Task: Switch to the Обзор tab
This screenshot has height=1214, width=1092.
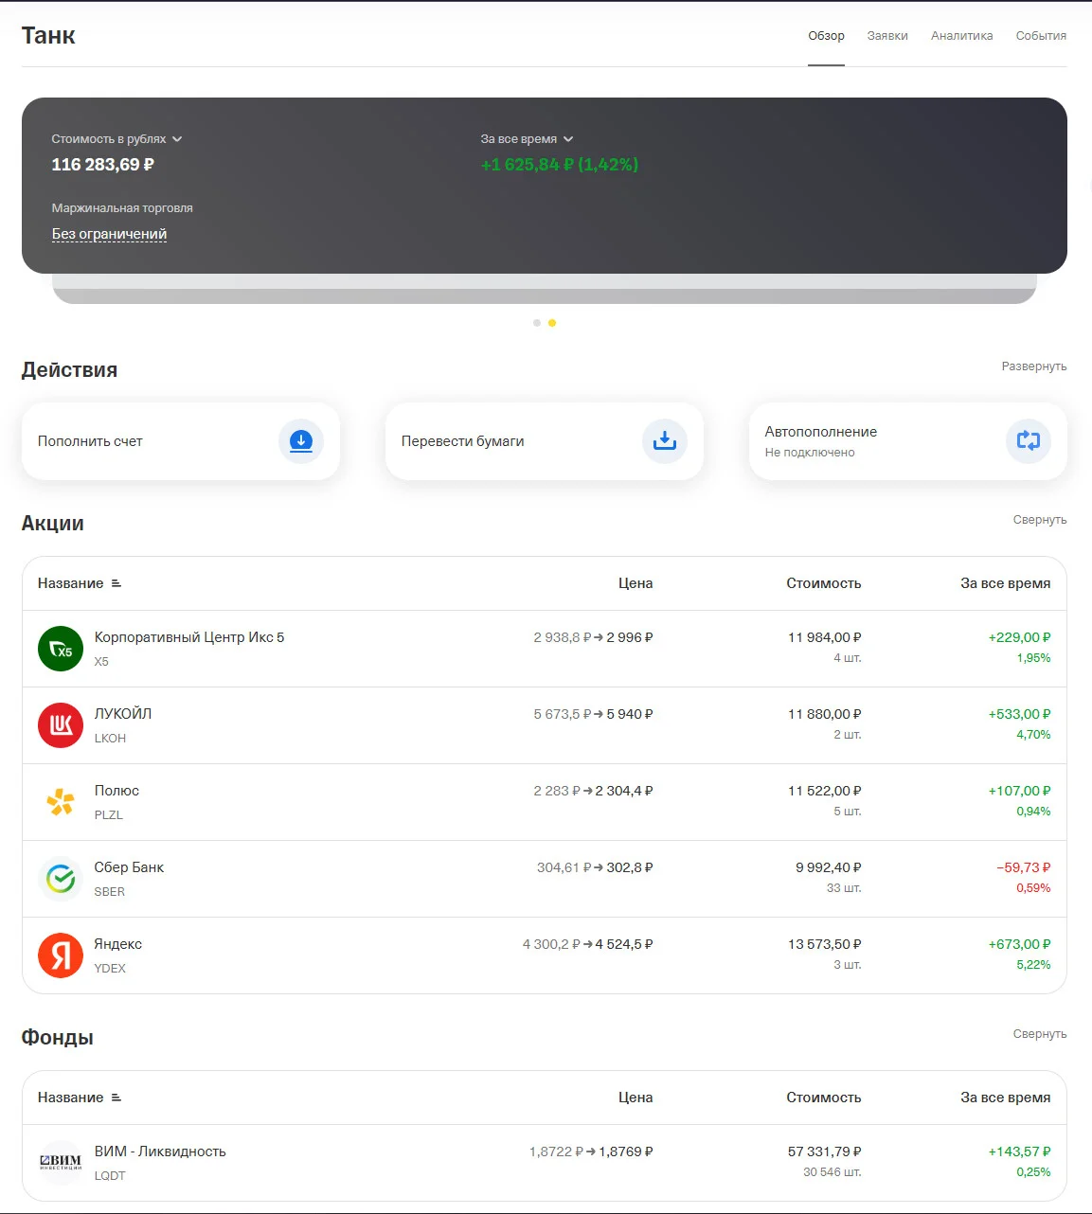Action: [826, 36]
